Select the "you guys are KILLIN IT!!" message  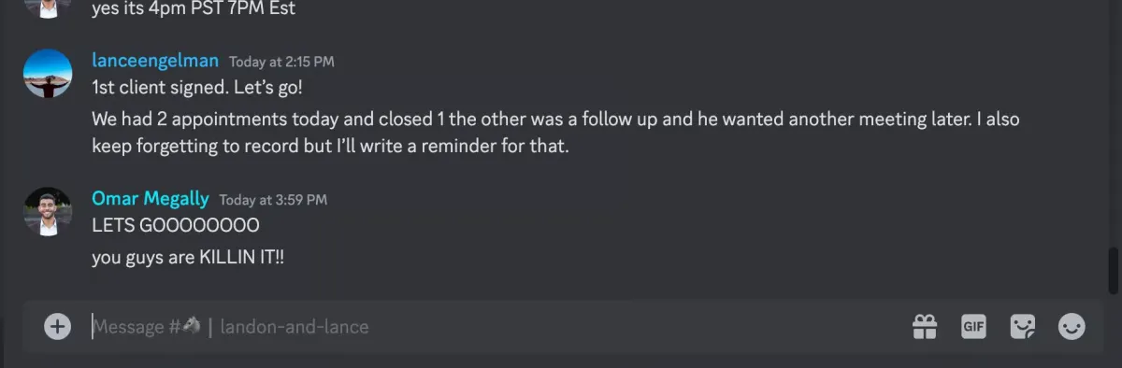point(188,258)
